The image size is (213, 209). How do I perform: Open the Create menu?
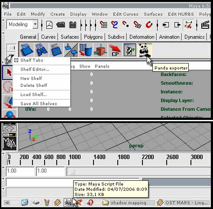click(x=58, y=14)
